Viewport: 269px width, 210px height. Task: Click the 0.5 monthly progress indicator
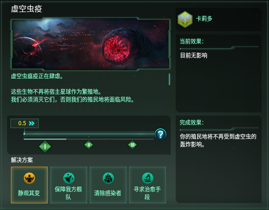(x=22, y=123)
